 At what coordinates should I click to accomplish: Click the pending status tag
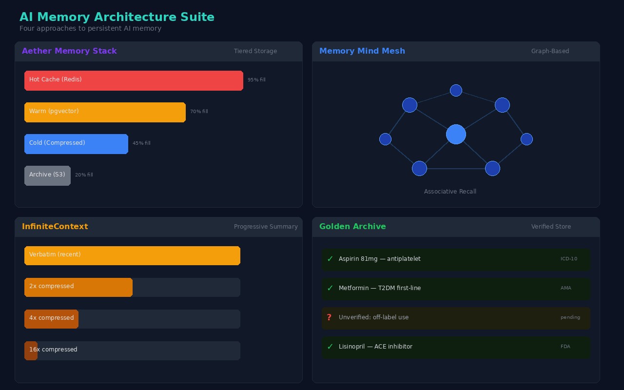[x=570, y=317]
